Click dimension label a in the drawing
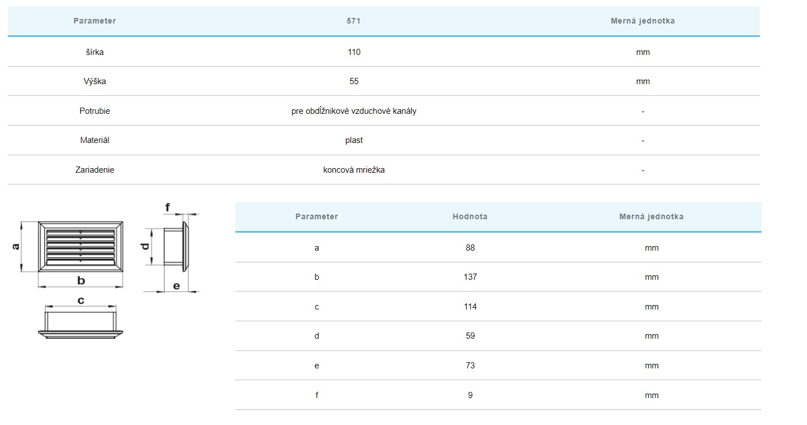This screenshot has height=425, width=807. (x=16, y=246)
